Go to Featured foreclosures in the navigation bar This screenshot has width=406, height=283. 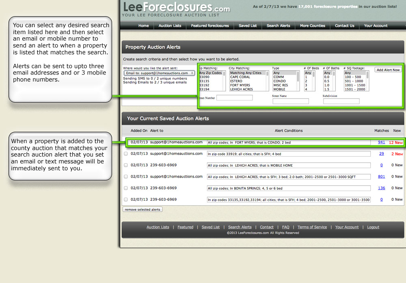210,26
